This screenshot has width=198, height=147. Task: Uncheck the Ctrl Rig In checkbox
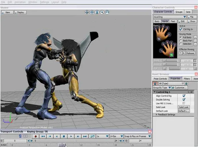pos(181,29)
